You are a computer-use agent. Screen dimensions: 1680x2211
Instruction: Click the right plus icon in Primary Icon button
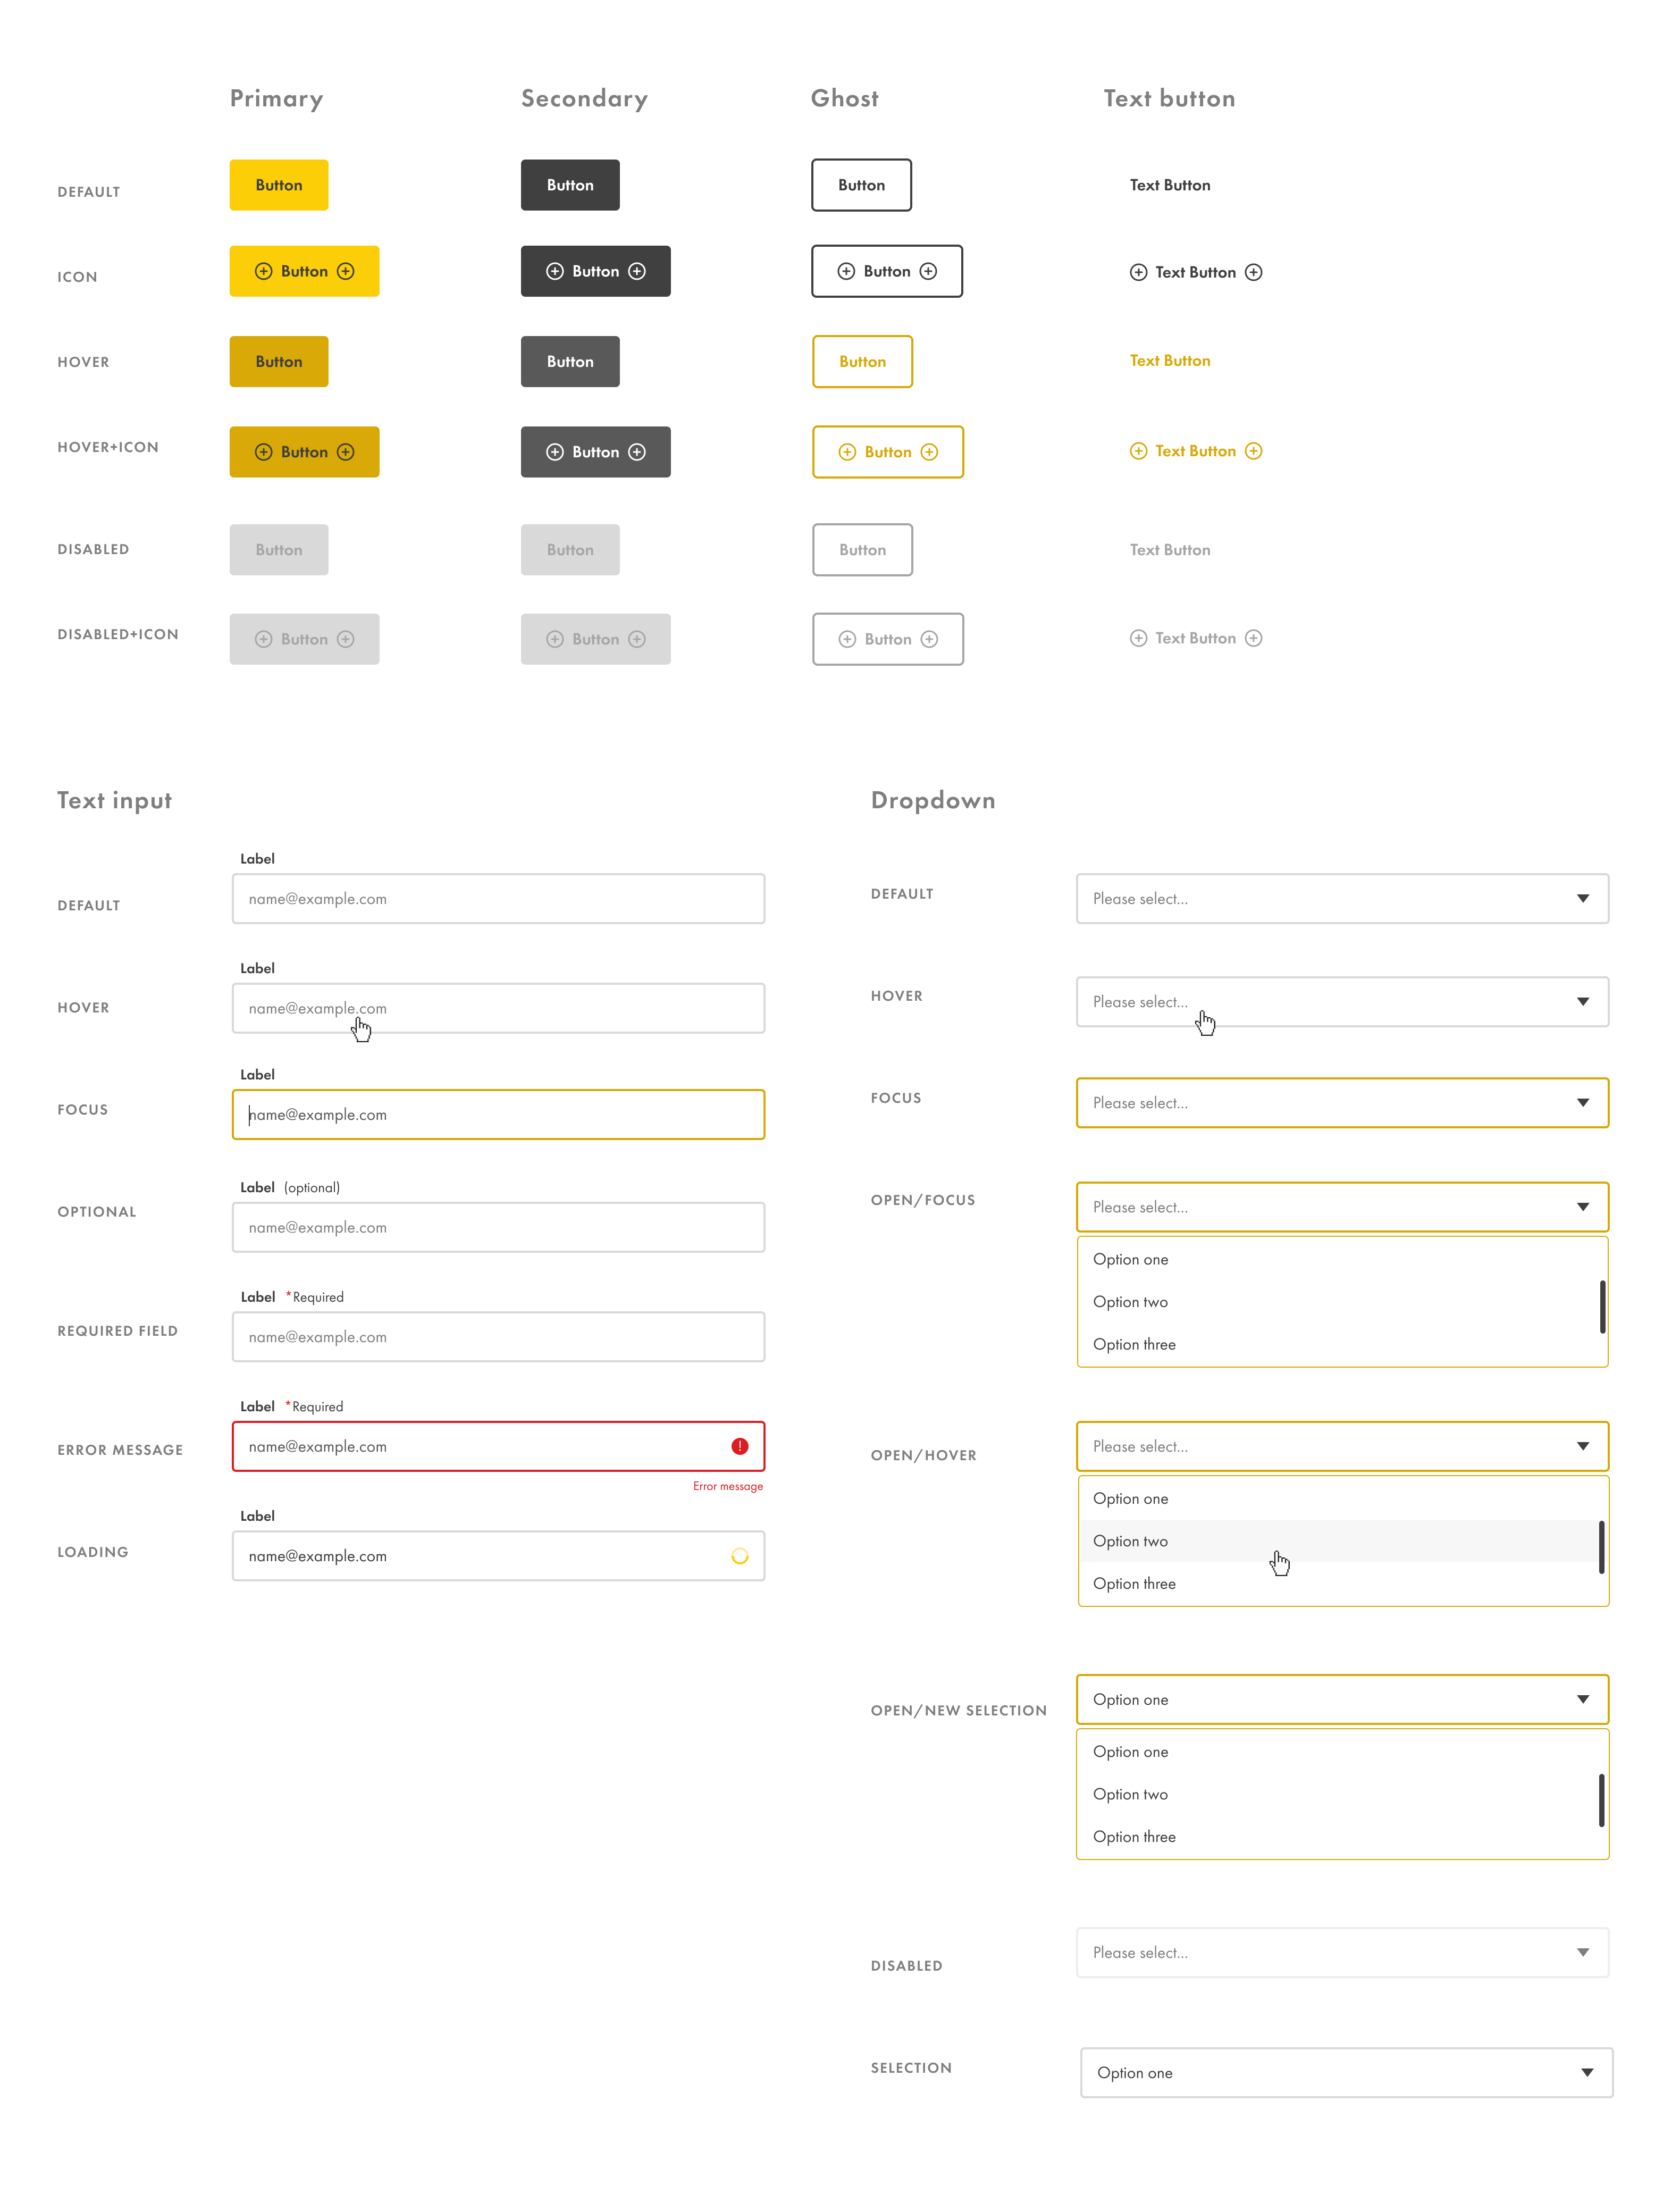pos(345,271)
